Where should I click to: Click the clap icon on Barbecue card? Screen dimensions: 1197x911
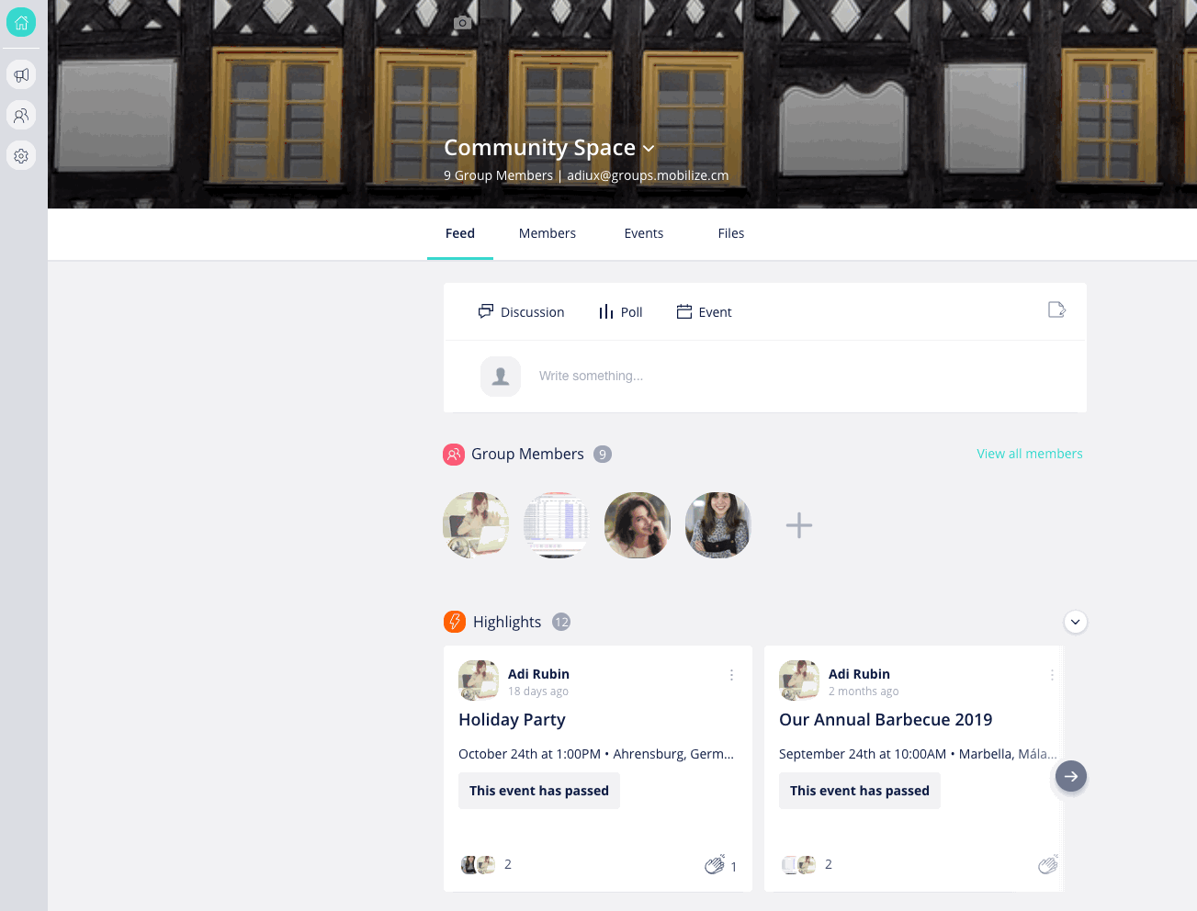click(x=1048, y=864)
